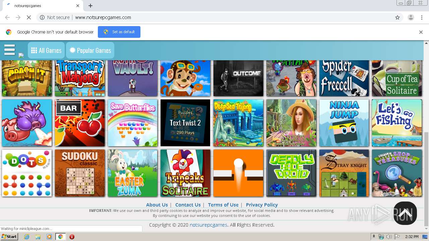Stop loading the page in Chrome
The width and height of the screenshot is (429, 241).
tap(29, 17)
